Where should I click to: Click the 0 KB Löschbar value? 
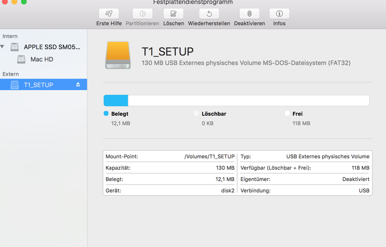(208, 123)
